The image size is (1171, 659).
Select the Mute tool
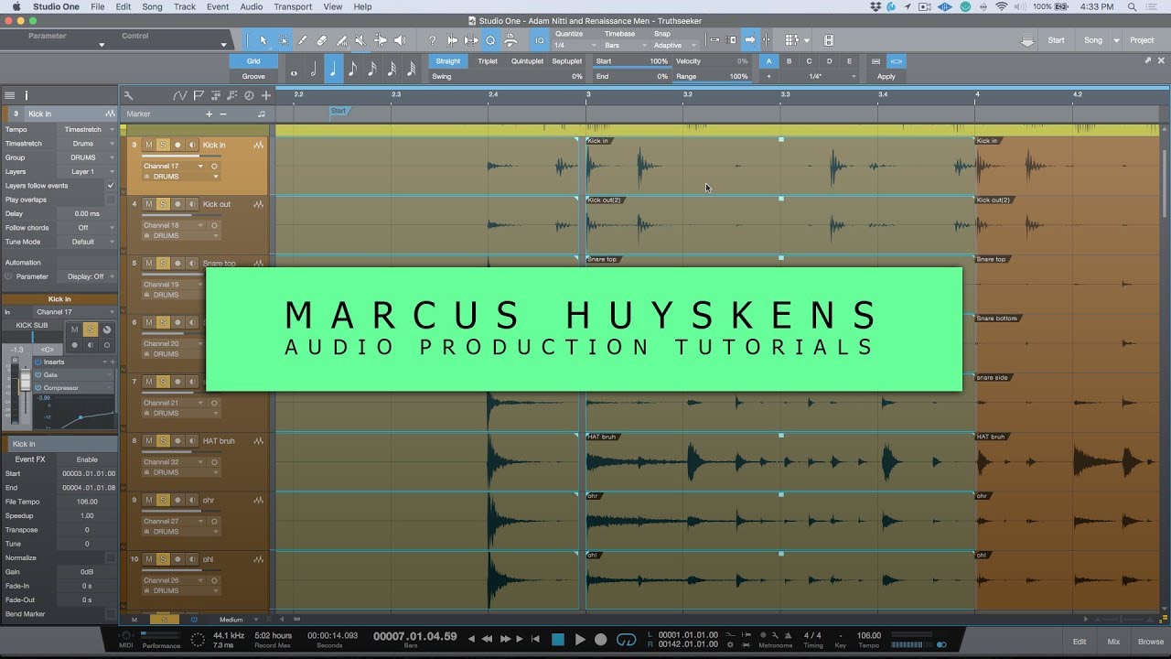click(360, 40)
